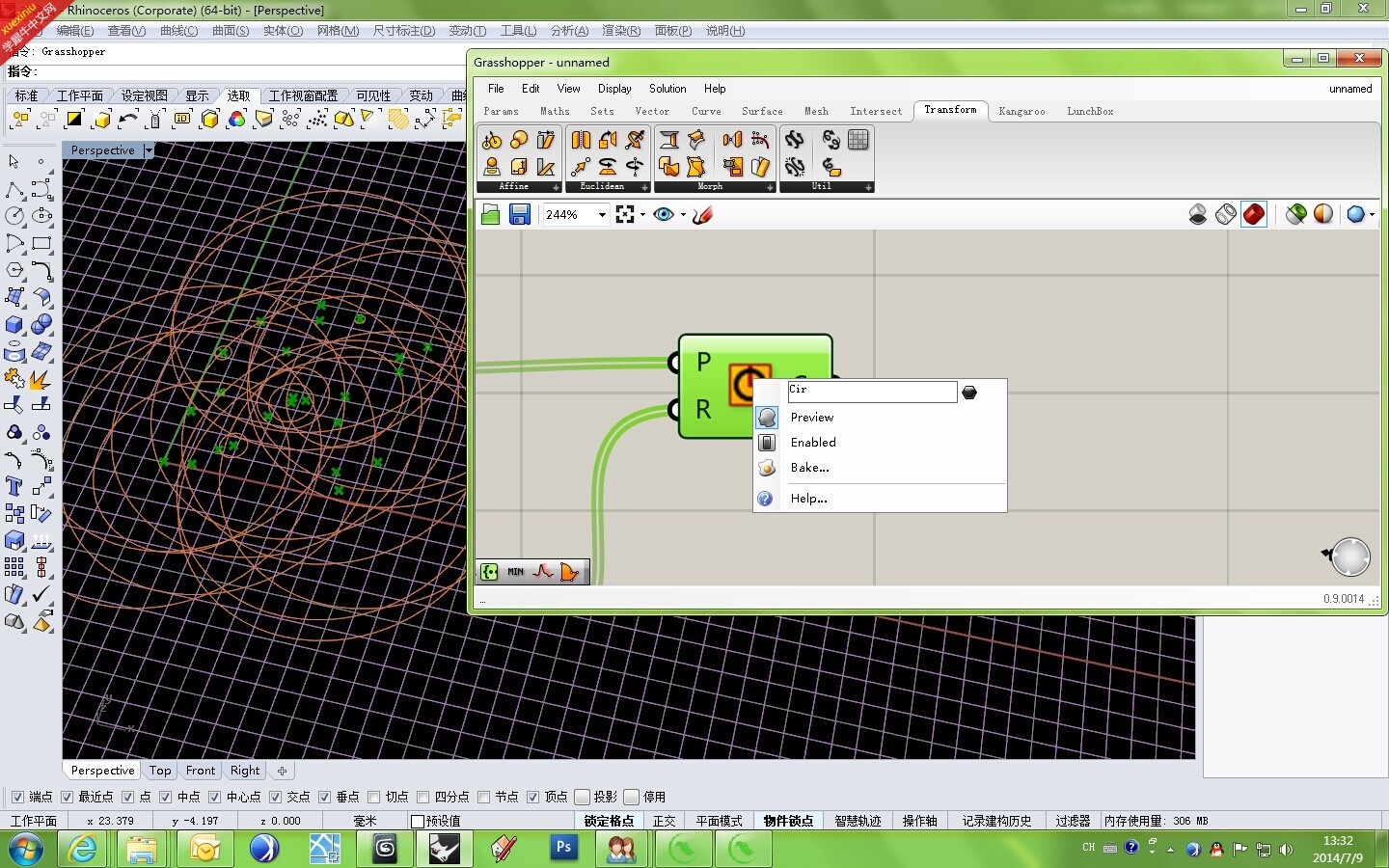Click the 正交 status bar button

[x=665, y=821]
